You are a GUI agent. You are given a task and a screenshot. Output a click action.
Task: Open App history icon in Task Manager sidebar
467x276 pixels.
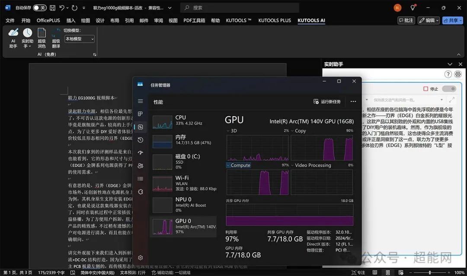[x=140, y=140]
